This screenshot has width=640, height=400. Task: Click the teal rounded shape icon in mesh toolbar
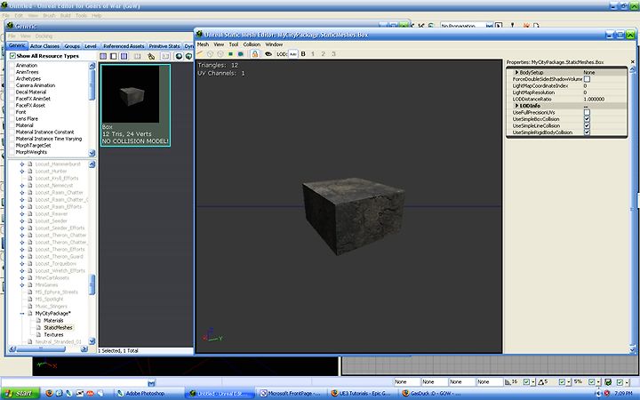241,54
